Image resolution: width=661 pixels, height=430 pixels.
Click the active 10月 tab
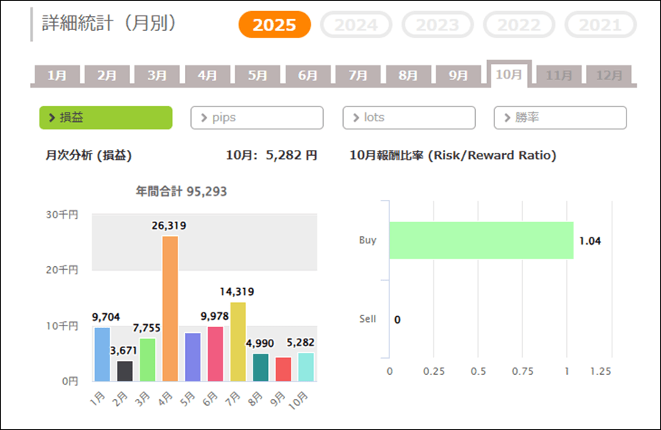(509, 74)
